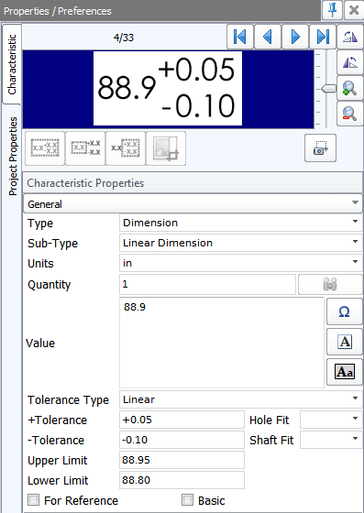Zoom out of the characteristic preview
This screenshot has width=364, height=513.
pyautogui.click(x=350, y=114)
